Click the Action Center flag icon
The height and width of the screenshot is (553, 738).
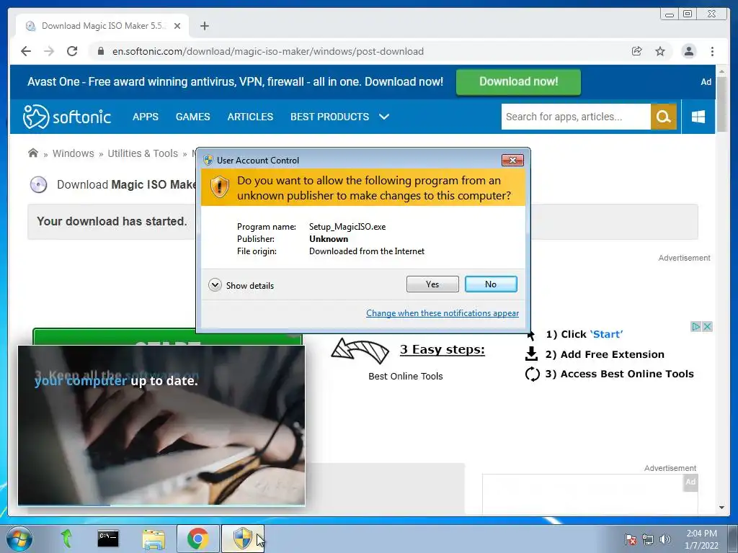[x=630, y=539]
